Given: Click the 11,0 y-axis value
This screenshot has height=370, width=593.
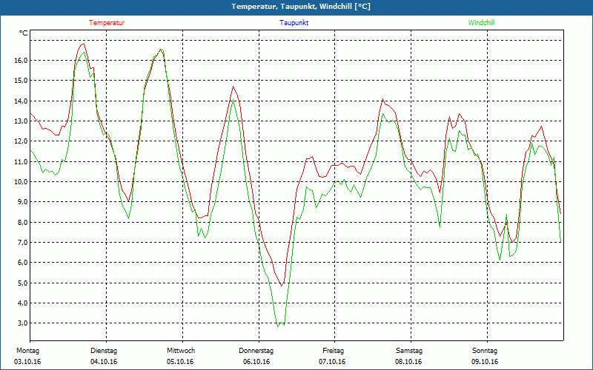Looking at the screenshot, I should tap(21, 161).
